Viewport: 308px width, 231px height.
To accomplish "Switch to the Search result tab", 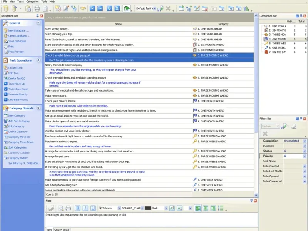I will click(61, 229).
